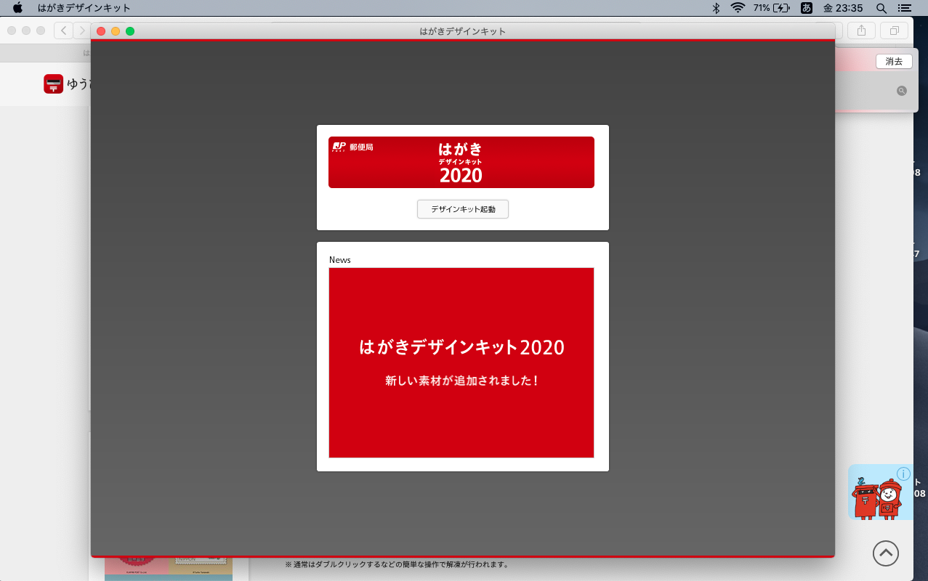The image size is (928, 581).
Task: Click the info icon on the mascot ad
Action: [903, 474]
